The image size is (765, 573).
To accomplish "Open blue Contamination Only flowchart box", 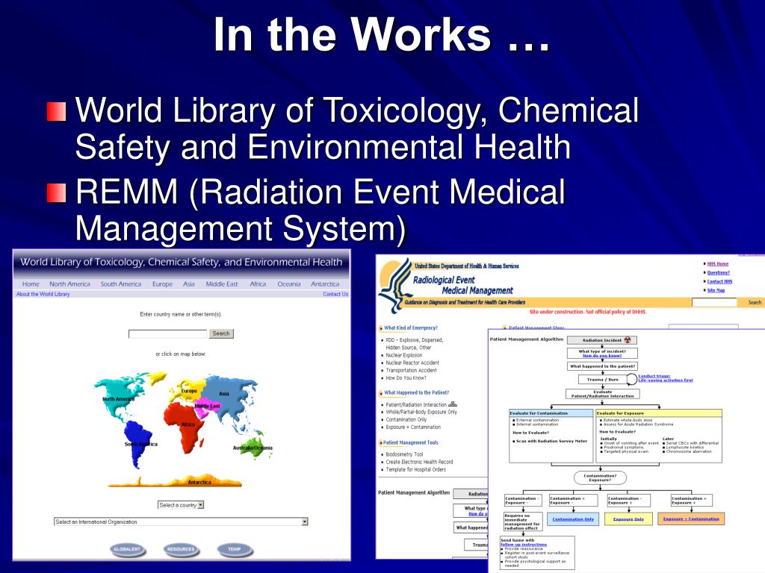I will coord(573,519).
